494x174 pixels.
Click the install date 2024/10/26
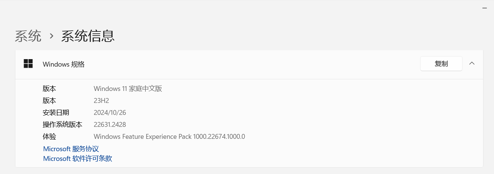(x=110, y=113)
